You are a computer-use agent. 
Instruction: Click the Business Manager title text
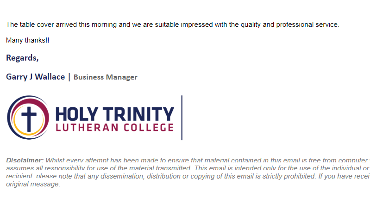[x=105, y=77]
